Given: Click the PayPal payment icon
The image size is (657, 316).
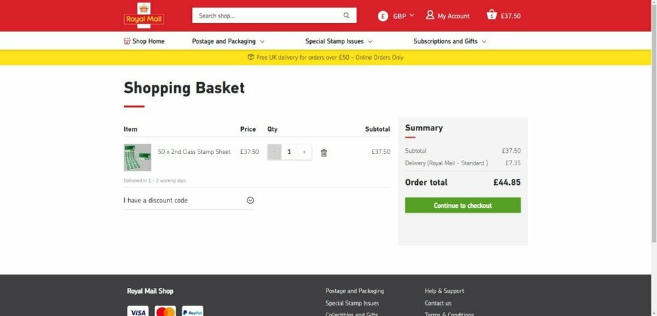Looking at the screenshot, I should [x=192, y=311].
